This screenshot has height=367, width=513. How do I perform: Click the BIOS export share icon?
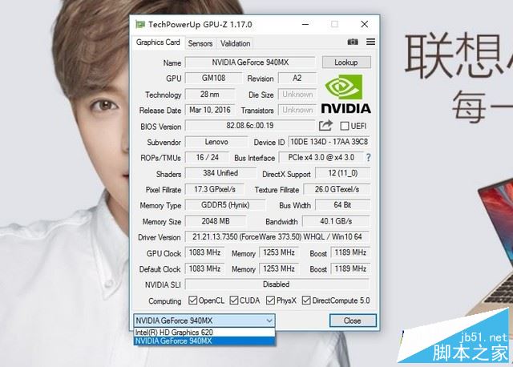tap(325, 126)
